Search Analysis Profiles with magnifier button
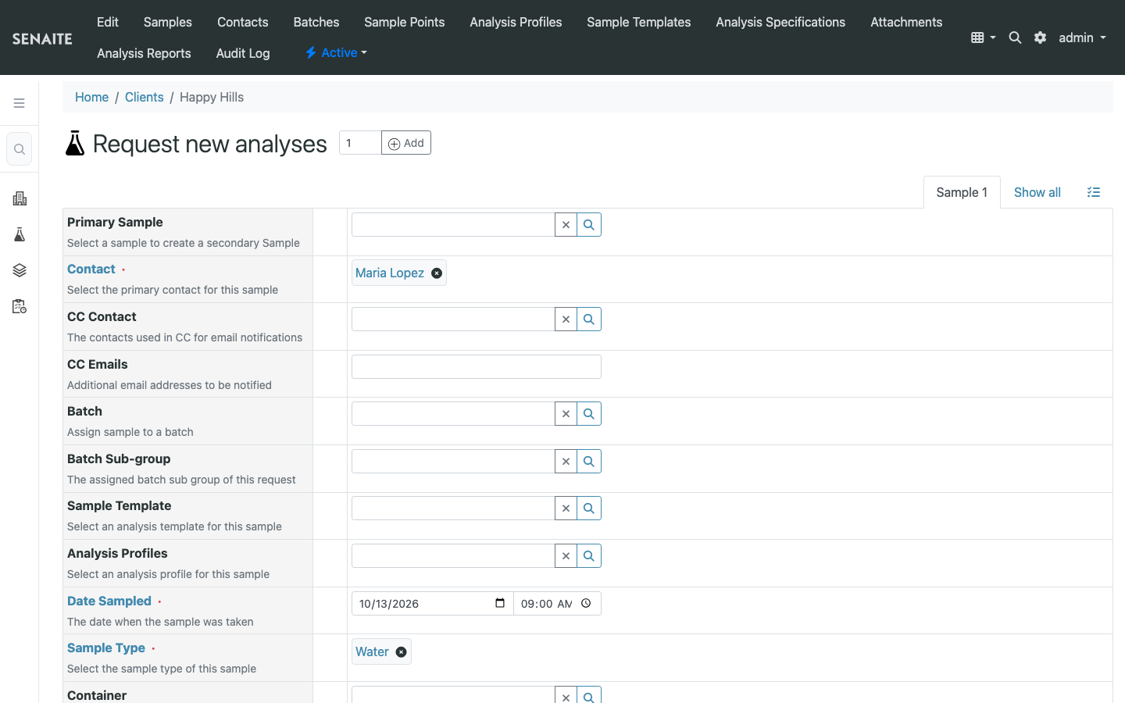1125x703 pixels. click(x=589, y=556)
